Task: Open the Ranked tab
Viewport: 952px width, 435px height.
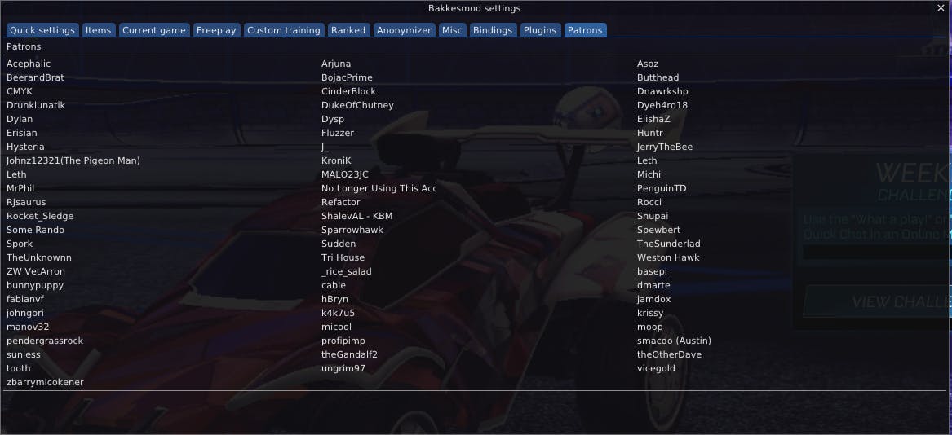Action: coord(348,30)
